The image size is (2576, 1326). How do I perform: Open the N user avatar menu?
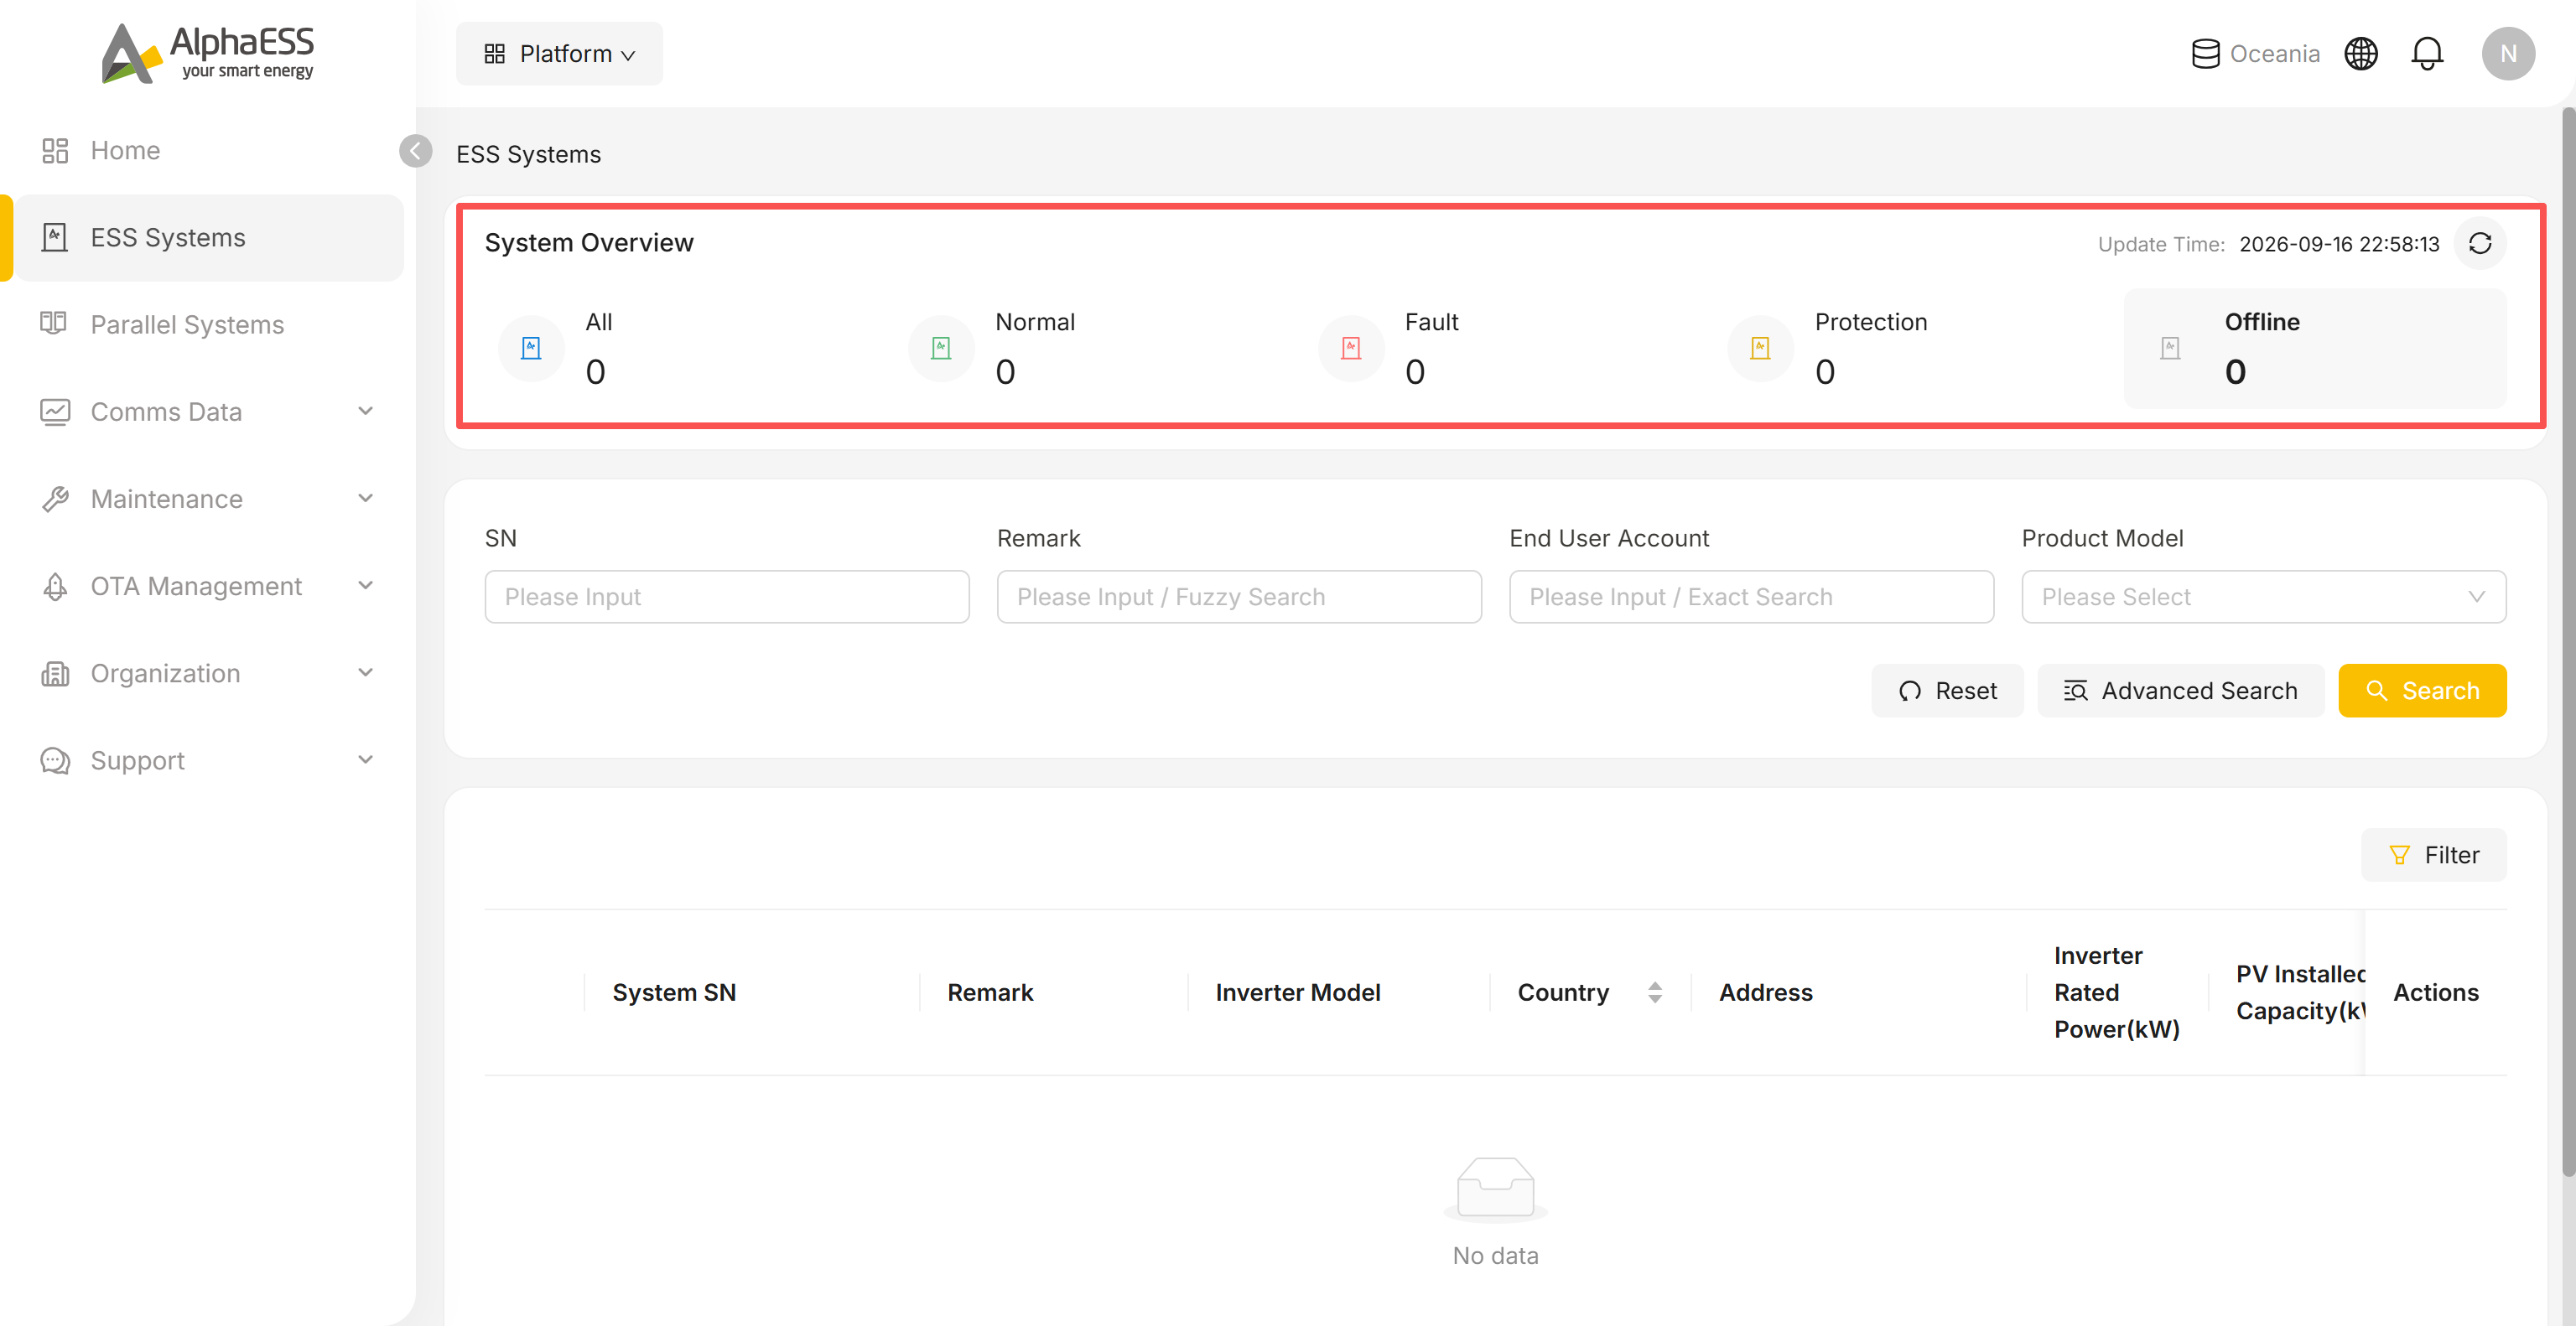2508,54
